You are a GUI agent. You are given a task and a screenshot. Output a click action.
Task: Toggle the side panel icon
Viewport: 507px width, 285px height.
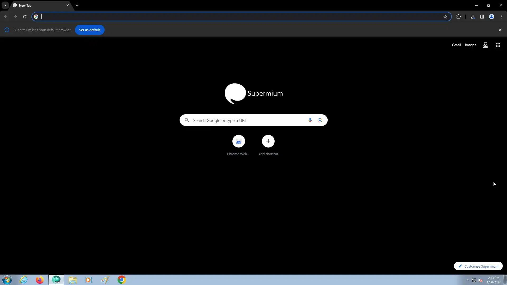coord(482,17)
